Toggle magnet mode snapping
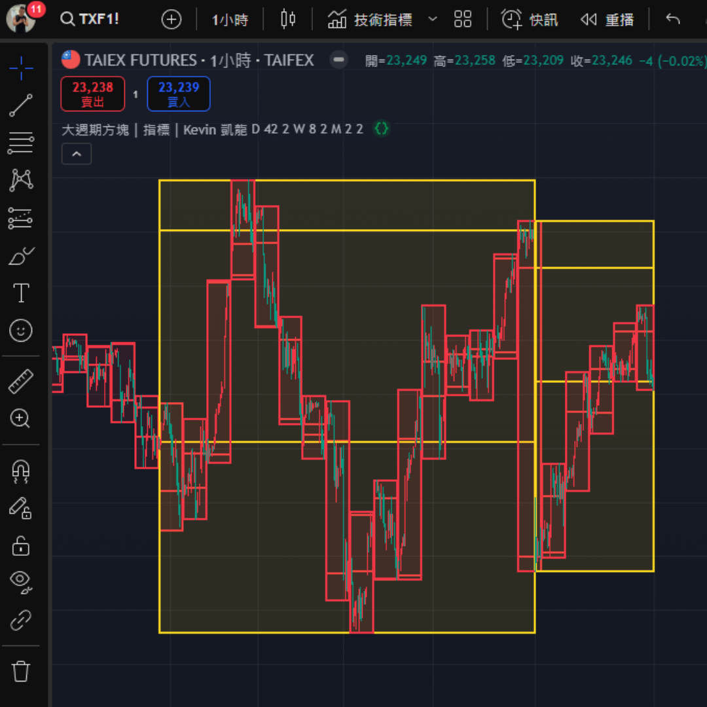The width and height of the screenshot is (707, 707). (21, 470)
